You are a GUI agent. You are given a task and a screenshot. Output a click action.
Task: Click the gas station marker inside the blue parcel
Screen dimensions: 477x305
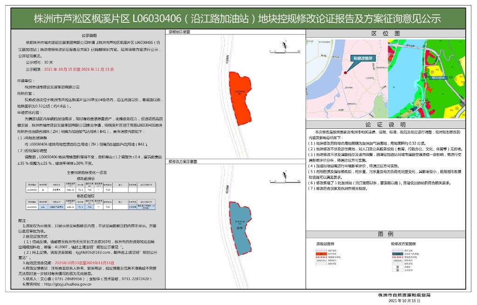pos(239,227)
